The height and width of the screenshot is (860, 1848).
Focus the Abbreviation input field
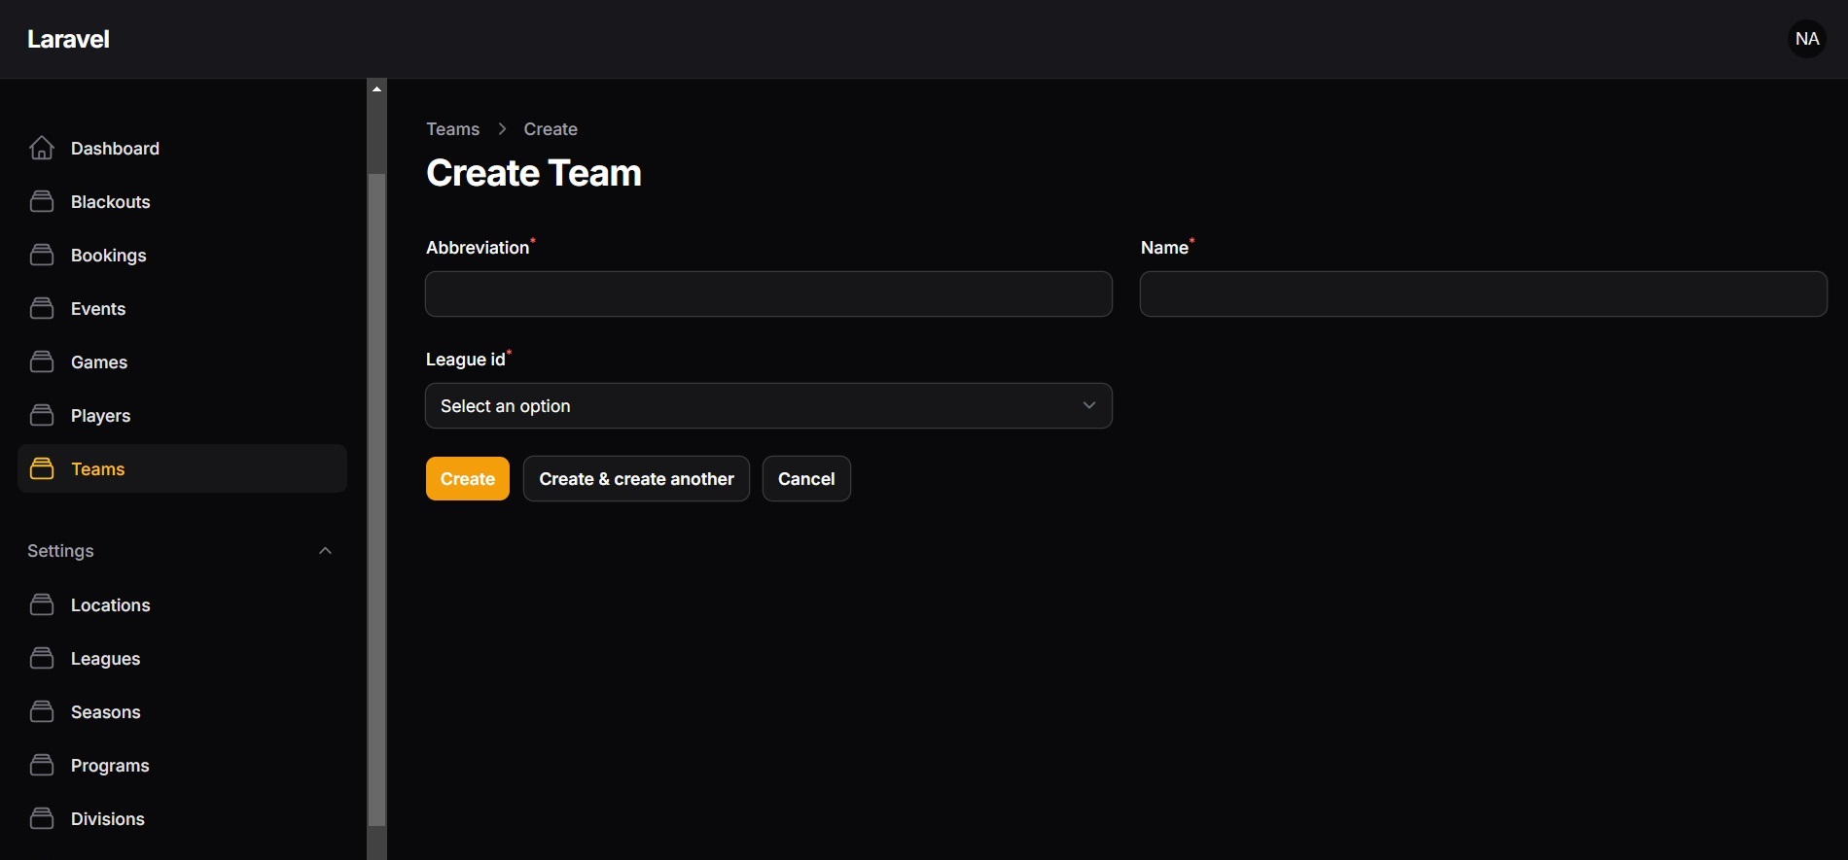click(768, 294)
